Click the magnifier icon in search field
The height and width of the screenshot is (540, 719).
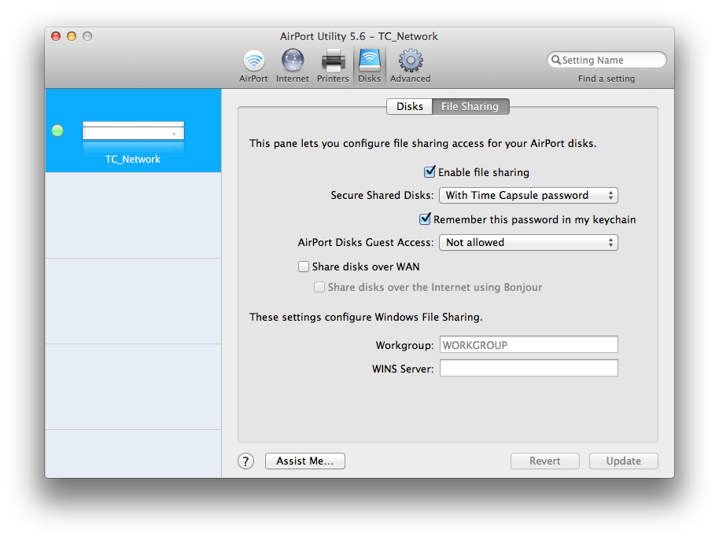[555, 60]
